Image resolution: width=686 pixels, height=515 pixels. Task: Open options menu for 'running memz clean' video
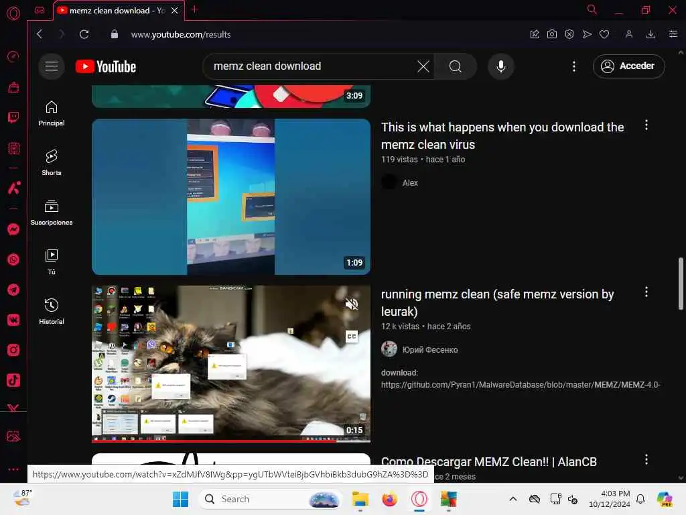[x=646, y=292]
